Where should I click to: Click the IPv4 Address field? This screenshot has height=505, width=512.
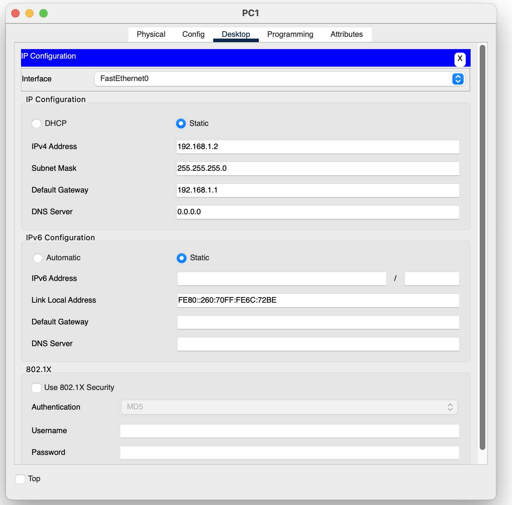click(x=318, y=147)
